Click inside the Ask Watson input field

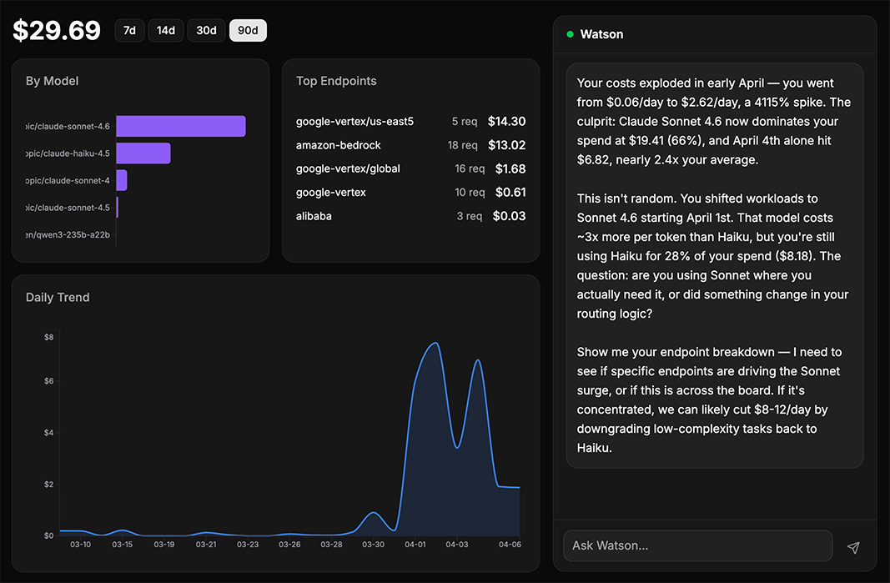tap(697, 546)
